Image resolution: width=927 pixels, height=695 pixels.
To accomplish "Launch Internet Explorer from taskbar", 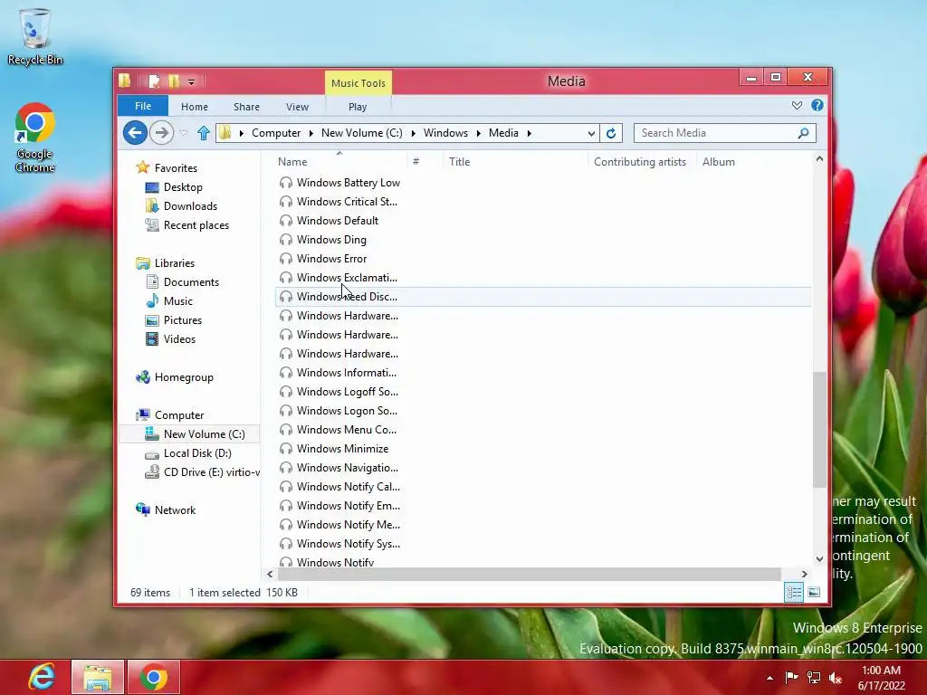I will pos(42,677).
